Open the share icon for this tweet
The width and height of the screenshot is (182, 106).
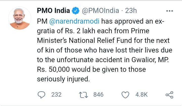tap(169, 95)
